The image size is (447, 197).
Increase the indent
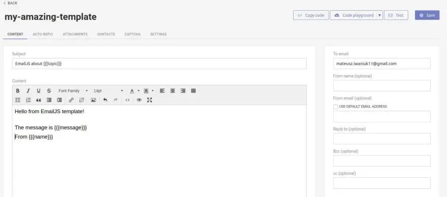(59, 100)
